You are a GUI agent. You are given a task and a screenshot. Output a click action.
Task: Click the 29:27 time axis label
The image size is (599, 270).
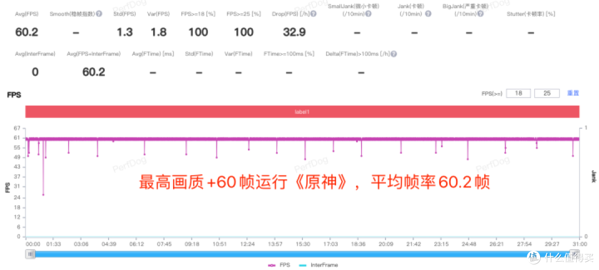pos(552,244)
